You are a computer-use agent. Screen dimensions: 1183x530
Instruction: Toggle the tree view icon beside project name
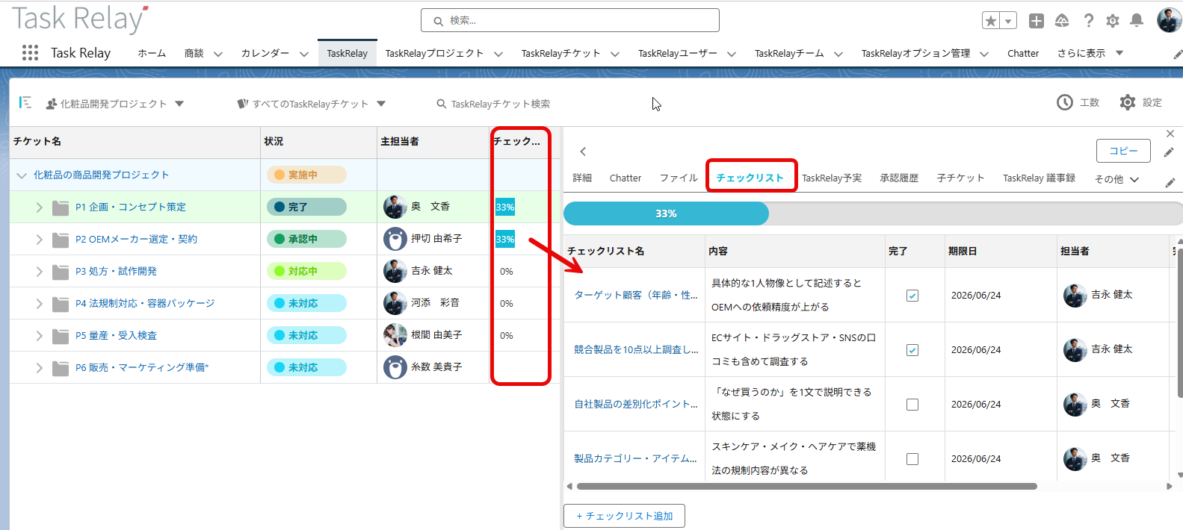coord(25,103)
